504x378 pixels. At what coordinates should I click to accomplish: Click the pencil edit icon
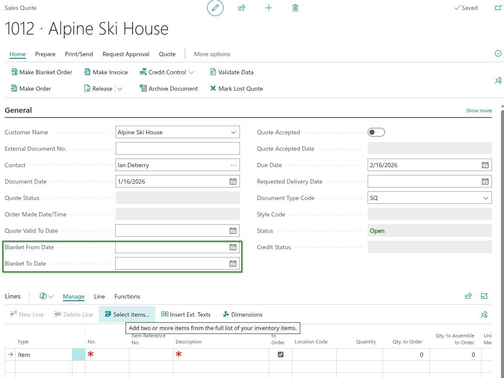215,8
